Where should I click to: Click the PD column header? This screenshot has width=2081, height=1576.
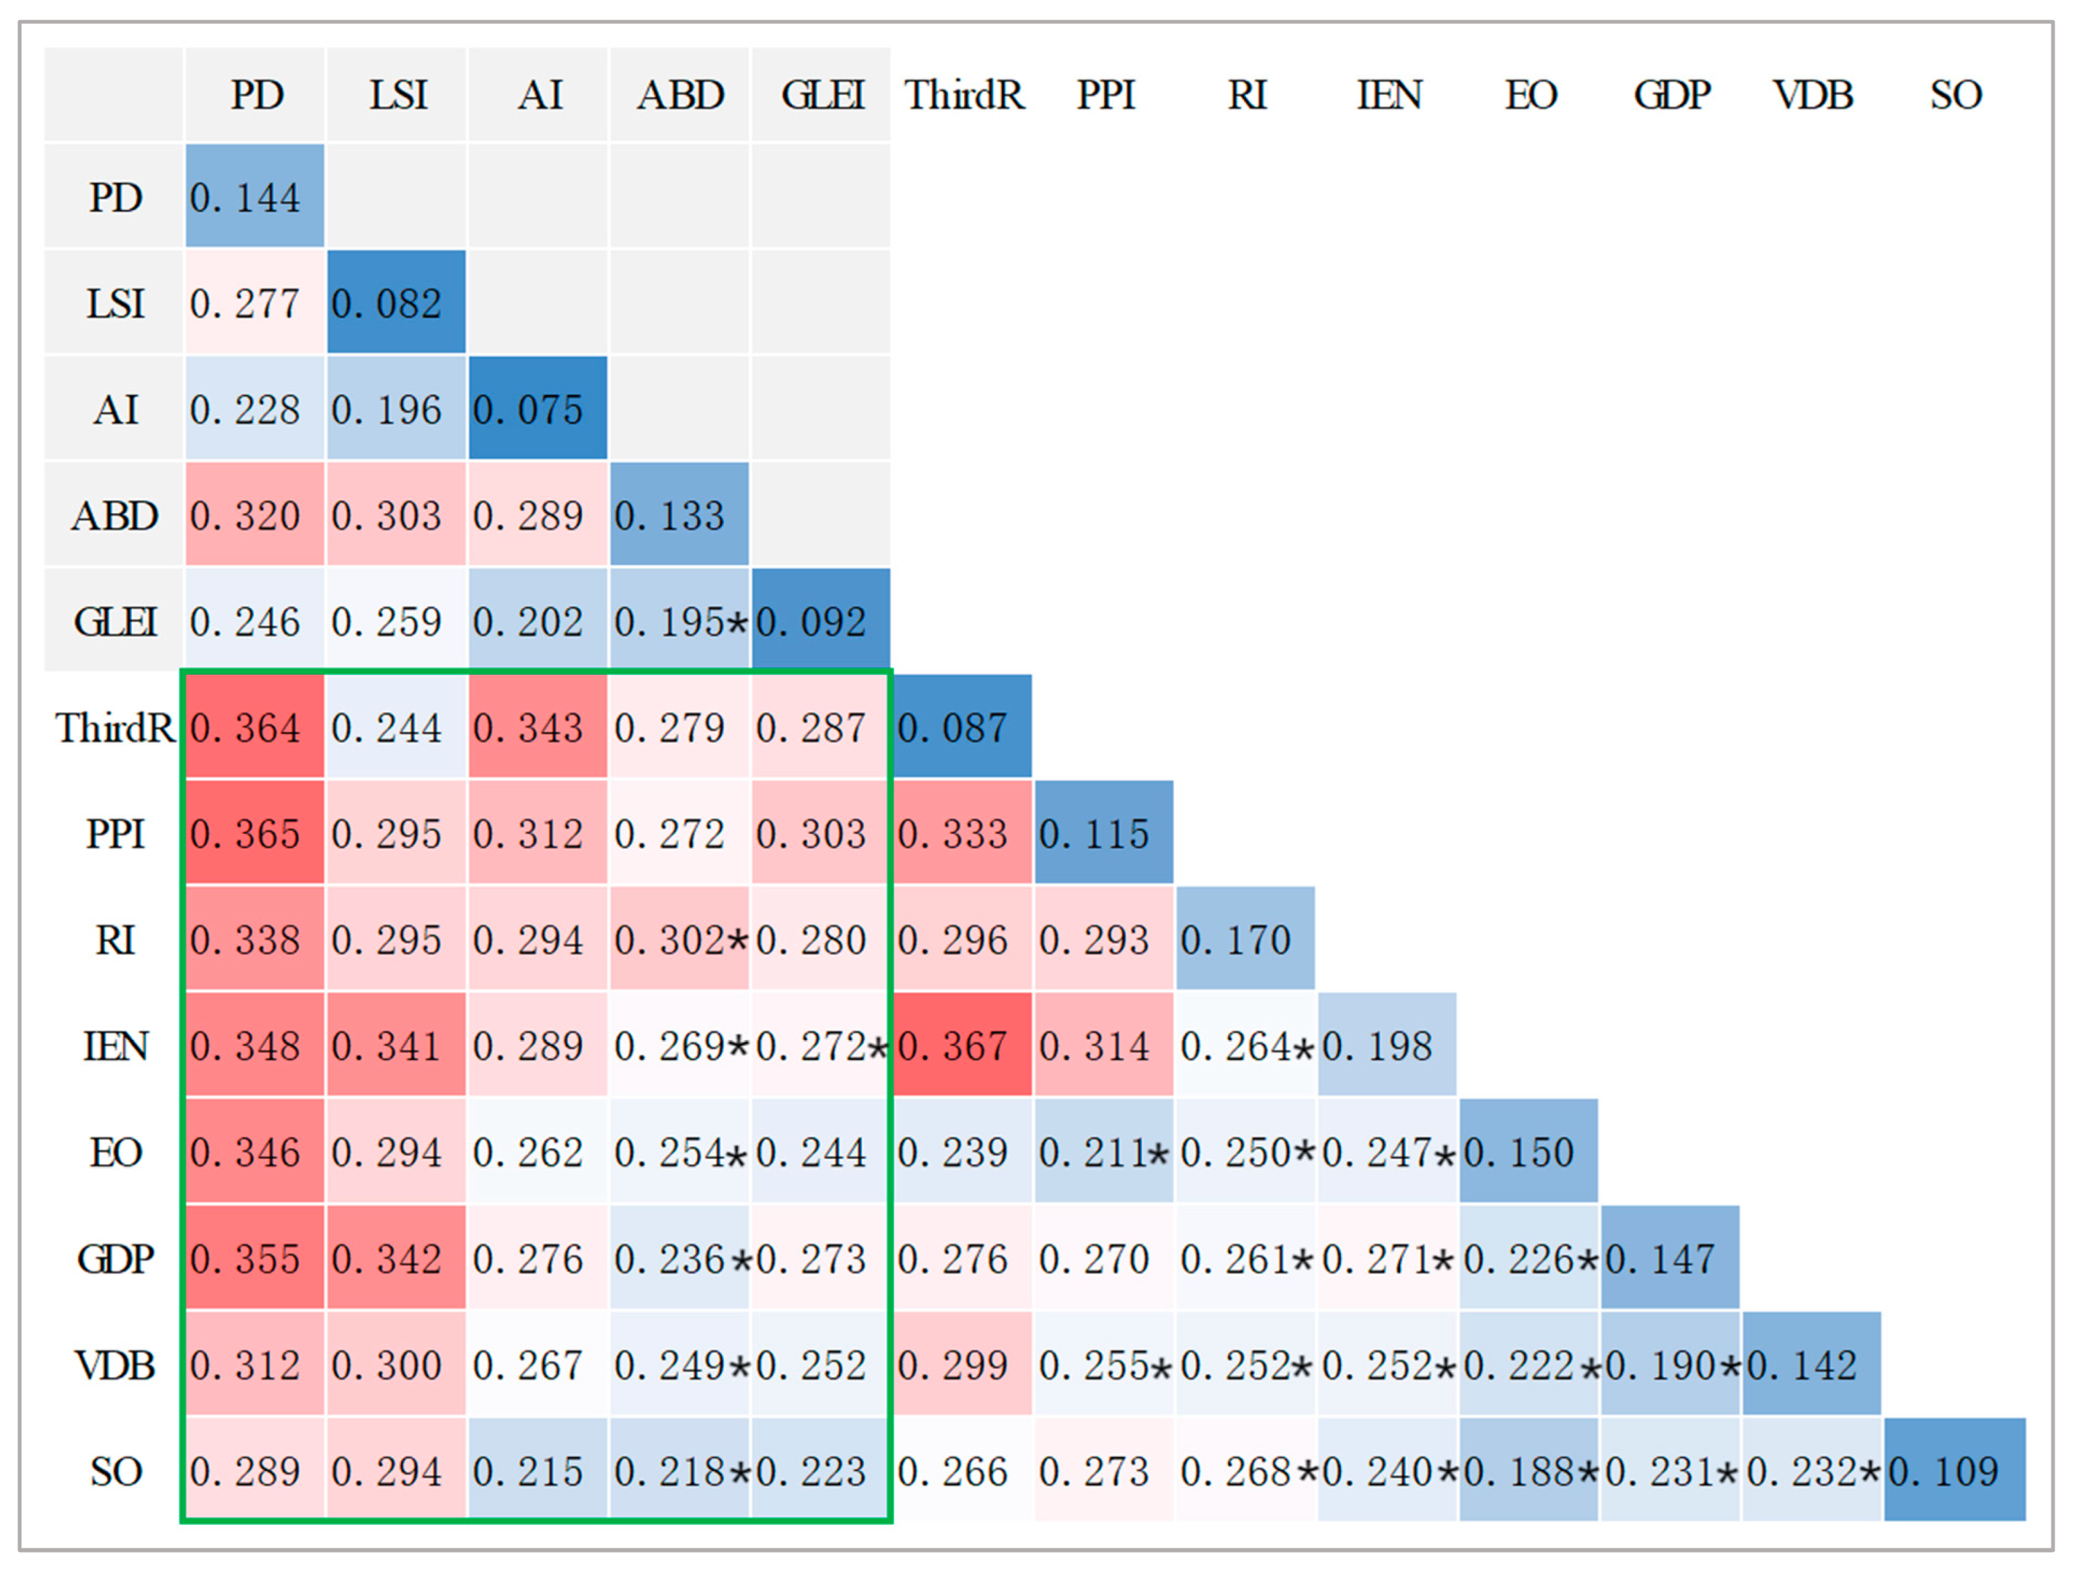pos(256,95)
